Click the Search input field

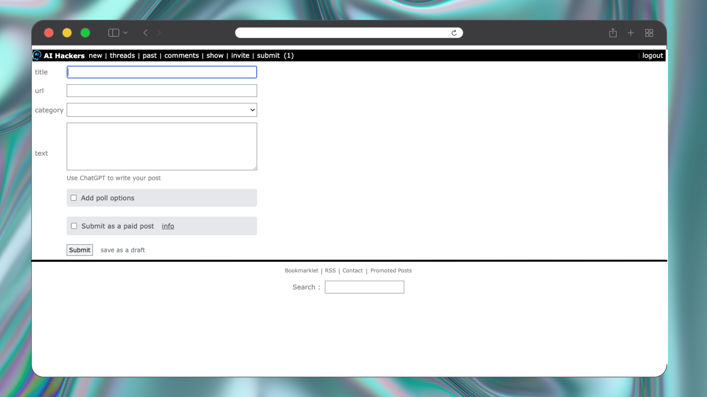point(364,287)
